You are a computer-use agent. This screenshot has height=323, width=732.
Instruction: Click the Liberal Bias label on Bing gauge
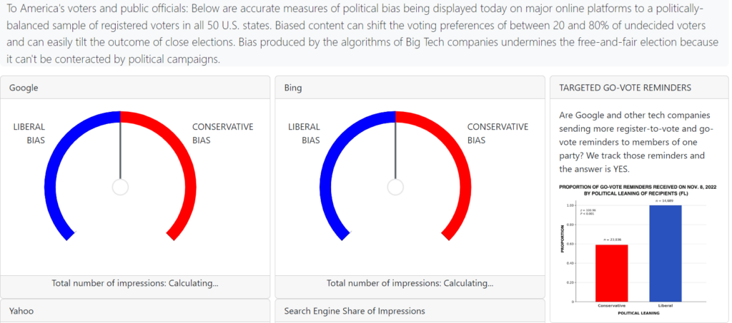tap(304, 133)
